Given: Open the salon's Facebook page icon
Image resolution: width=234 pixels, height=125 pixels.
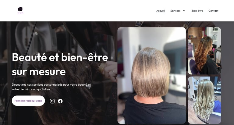Looking at the screenshot, I should (x=60, y=101).
